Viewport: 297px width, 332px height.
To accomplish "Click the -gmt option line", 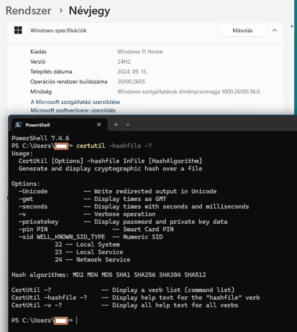I will (x=93, y=199).
